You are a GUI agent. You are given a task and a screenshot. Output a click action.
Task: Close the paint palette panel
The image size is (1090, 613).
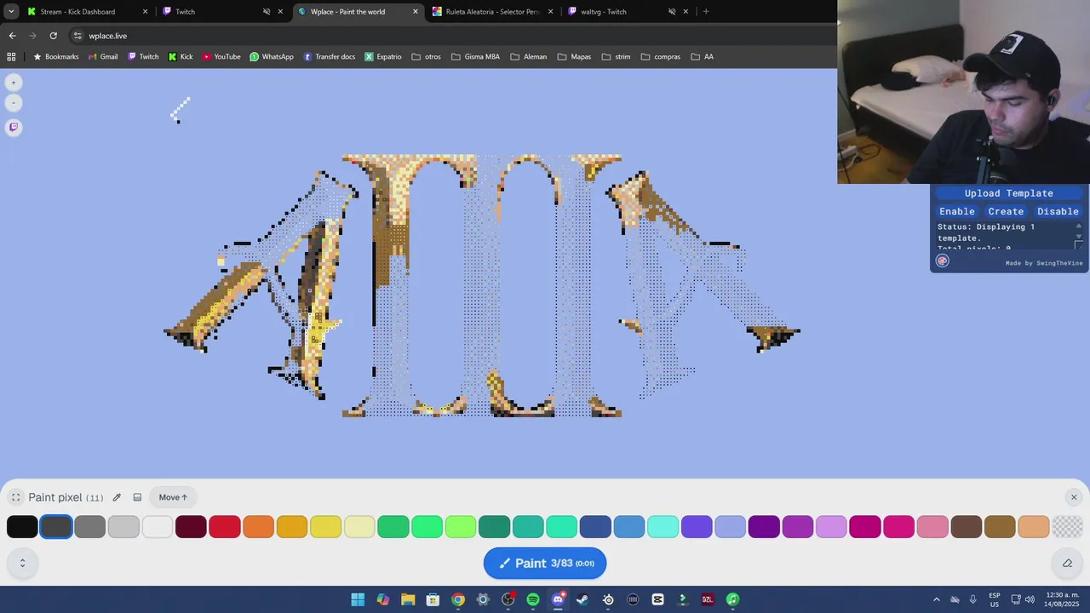pyautogui.click(x=1074, y=497)
